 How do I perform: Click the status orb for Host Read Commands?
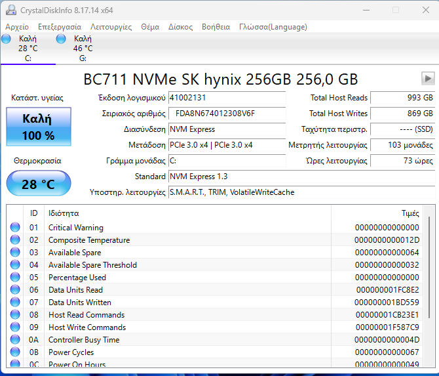pos(15,314)
